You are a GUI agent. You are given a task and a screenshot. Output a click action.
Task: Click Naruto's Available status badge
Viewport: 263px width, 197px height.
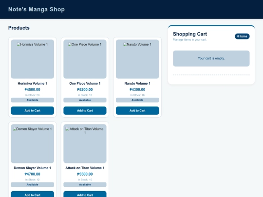[137, 100]
